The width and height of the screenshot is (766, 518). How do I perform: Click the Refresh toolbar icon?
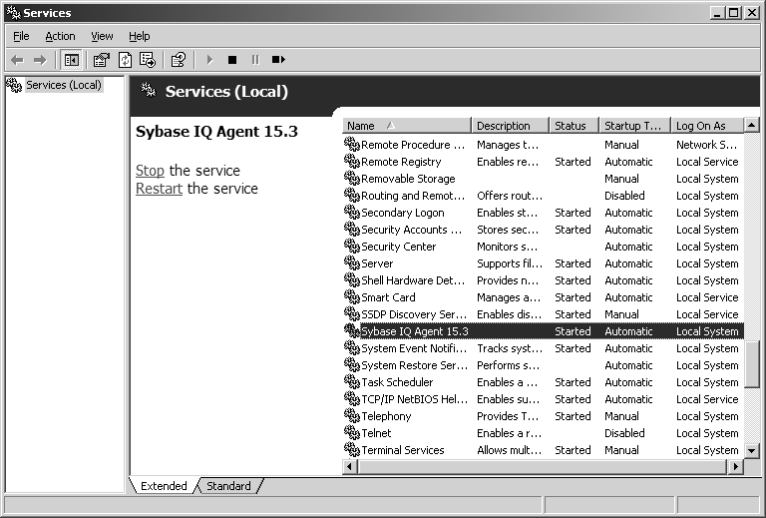(125, 60)
